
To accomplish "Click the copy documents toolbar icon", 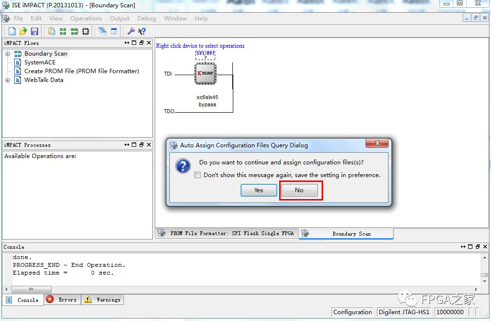I will click(52, 31).
